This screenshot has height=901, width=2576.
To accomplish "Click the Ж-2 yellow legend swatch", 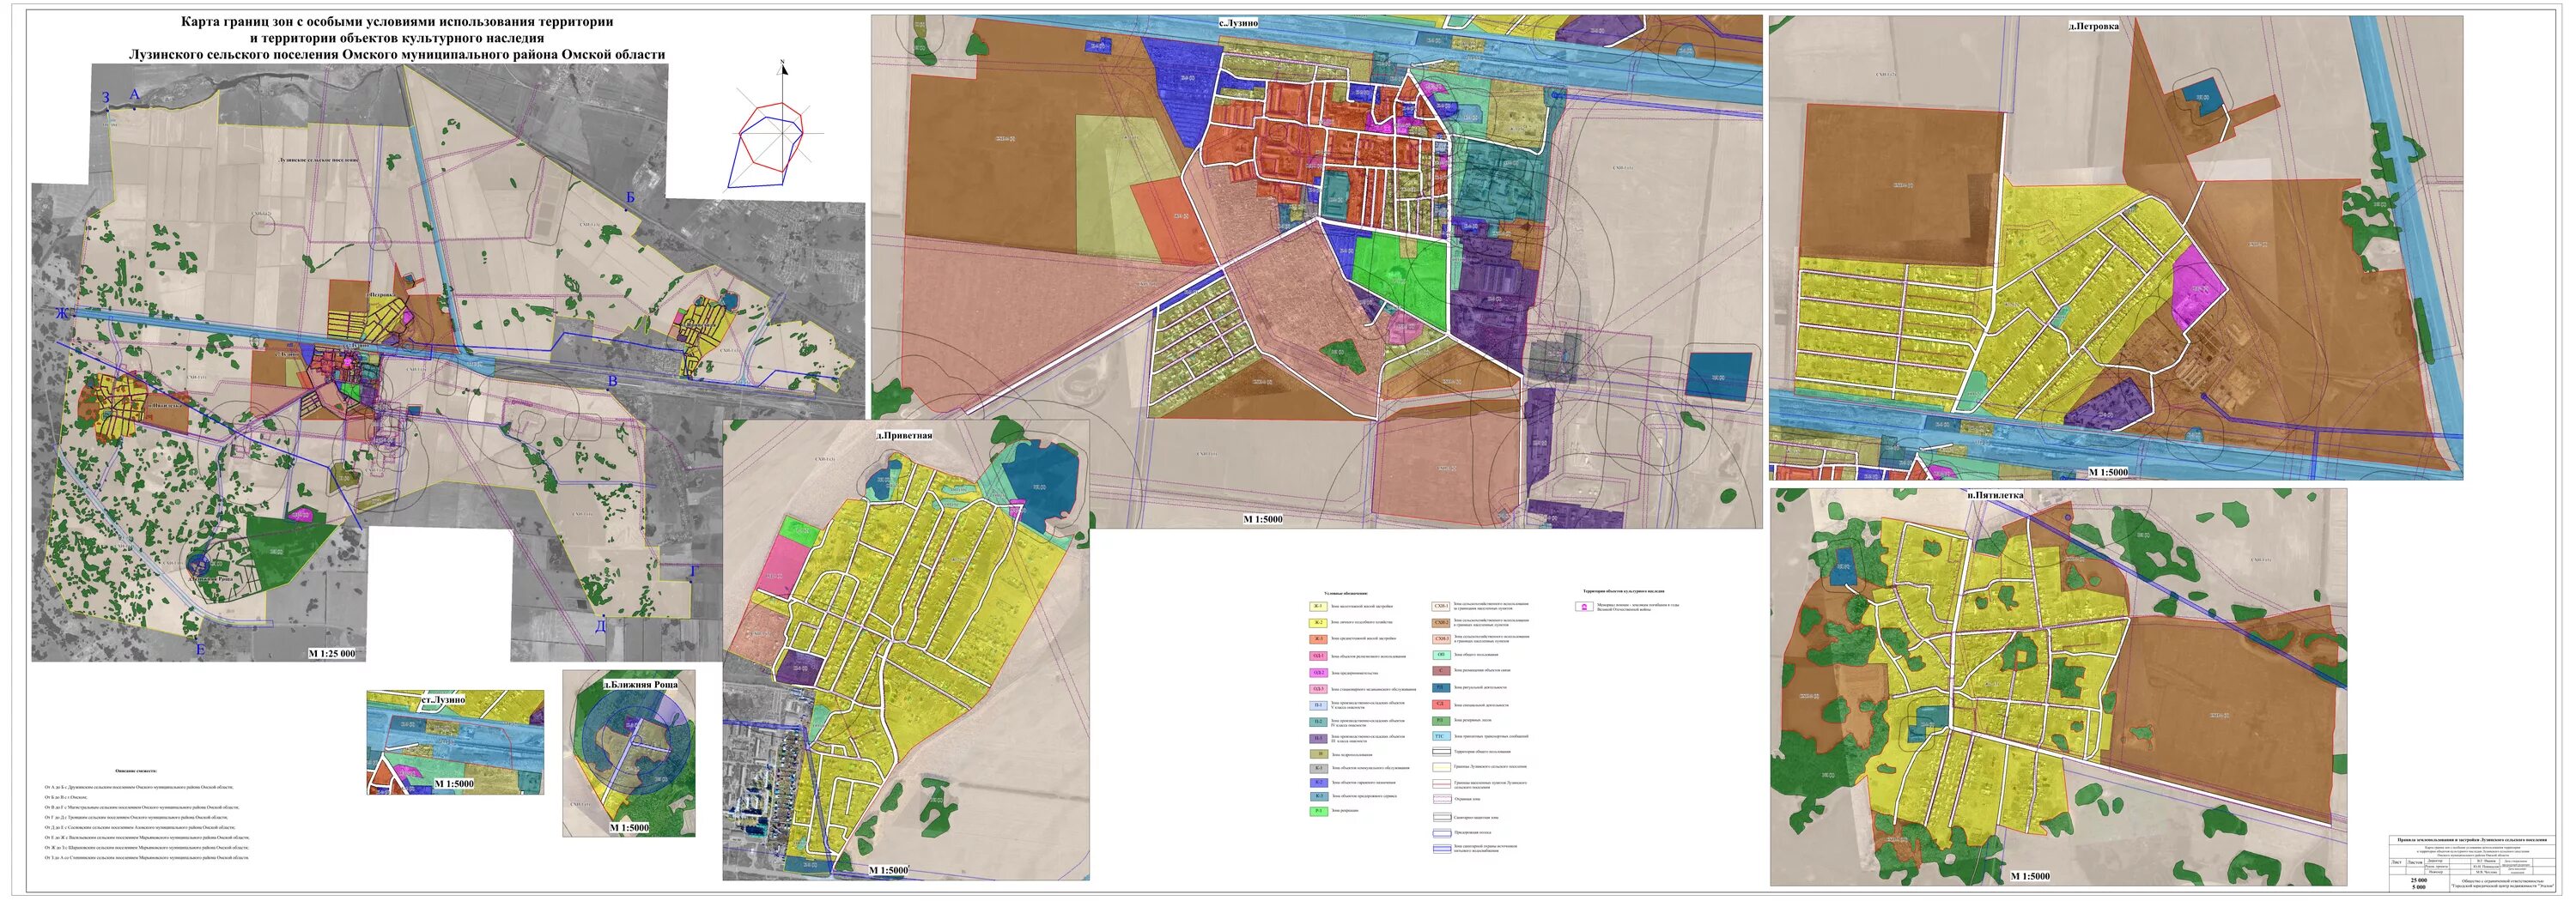I will [1319, 623].
